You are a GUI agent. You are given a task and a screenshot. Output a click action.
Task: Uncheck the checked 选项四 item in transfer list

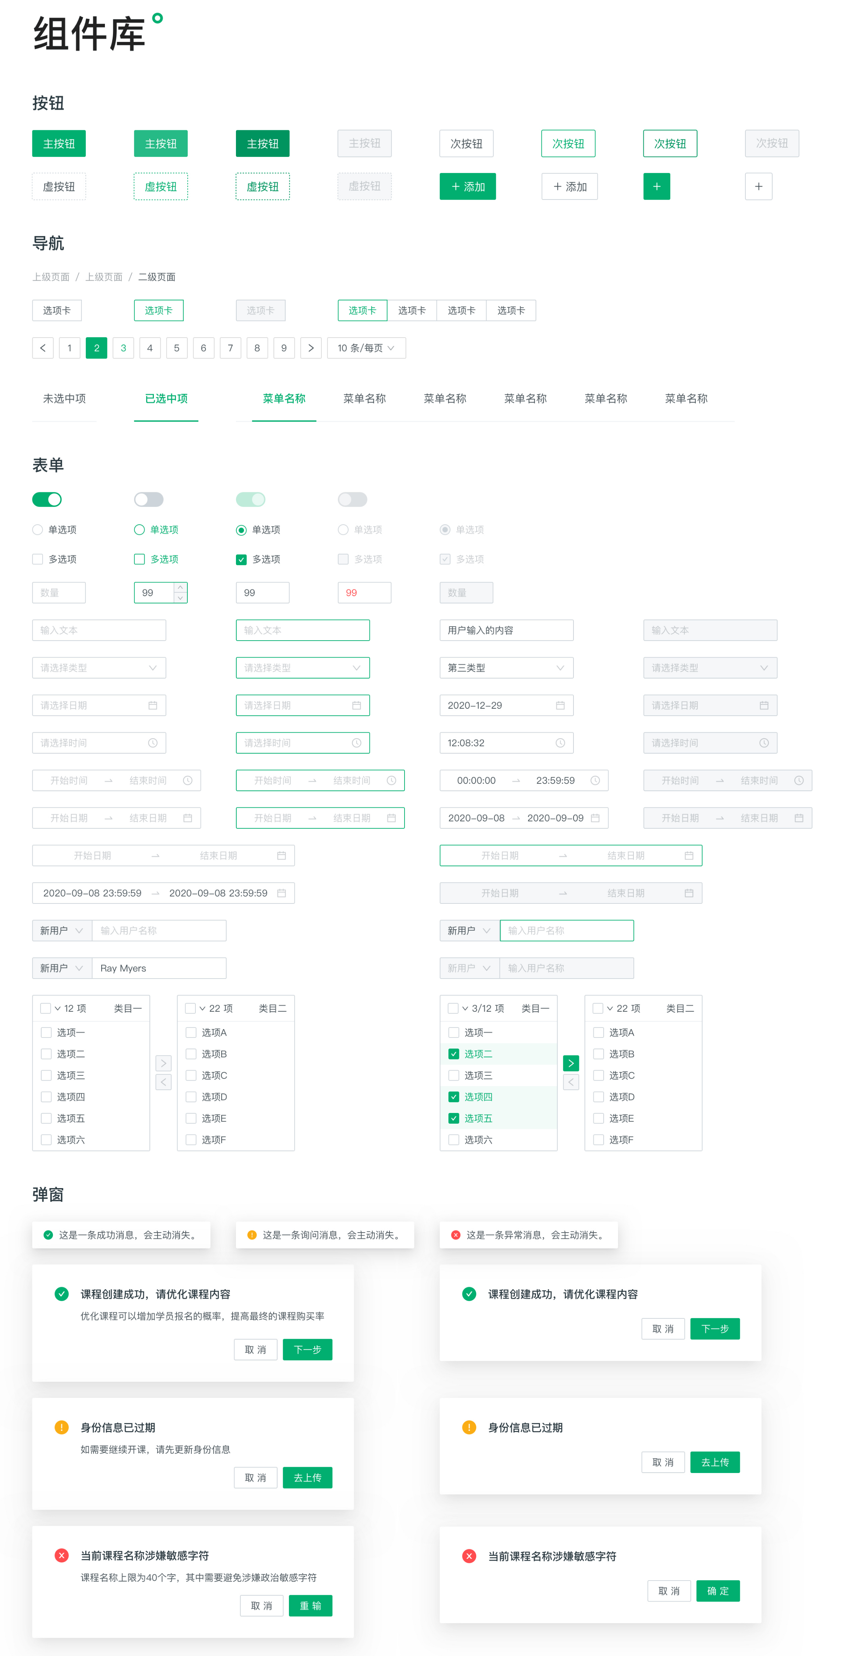[x=454, y=1097]
